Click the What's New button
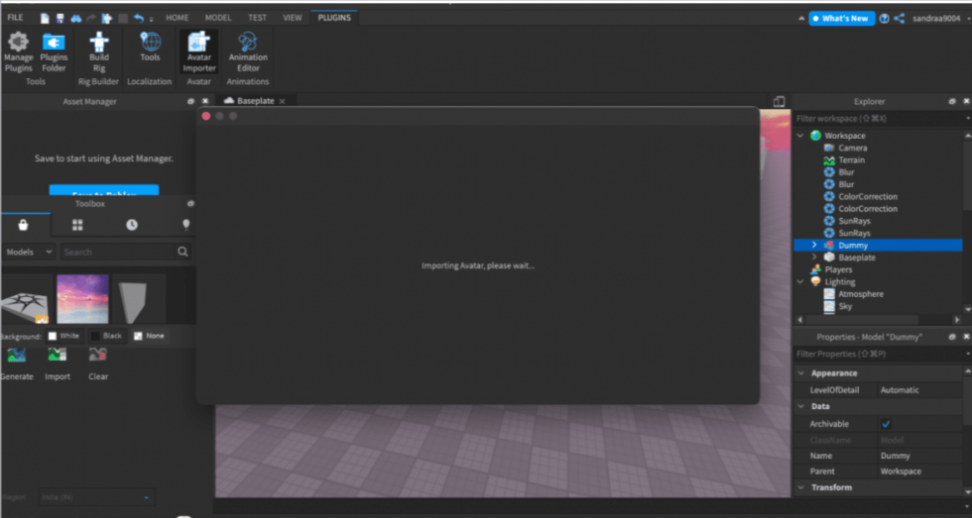The width and height of the screenshot is (972, 518). [842, 19]
